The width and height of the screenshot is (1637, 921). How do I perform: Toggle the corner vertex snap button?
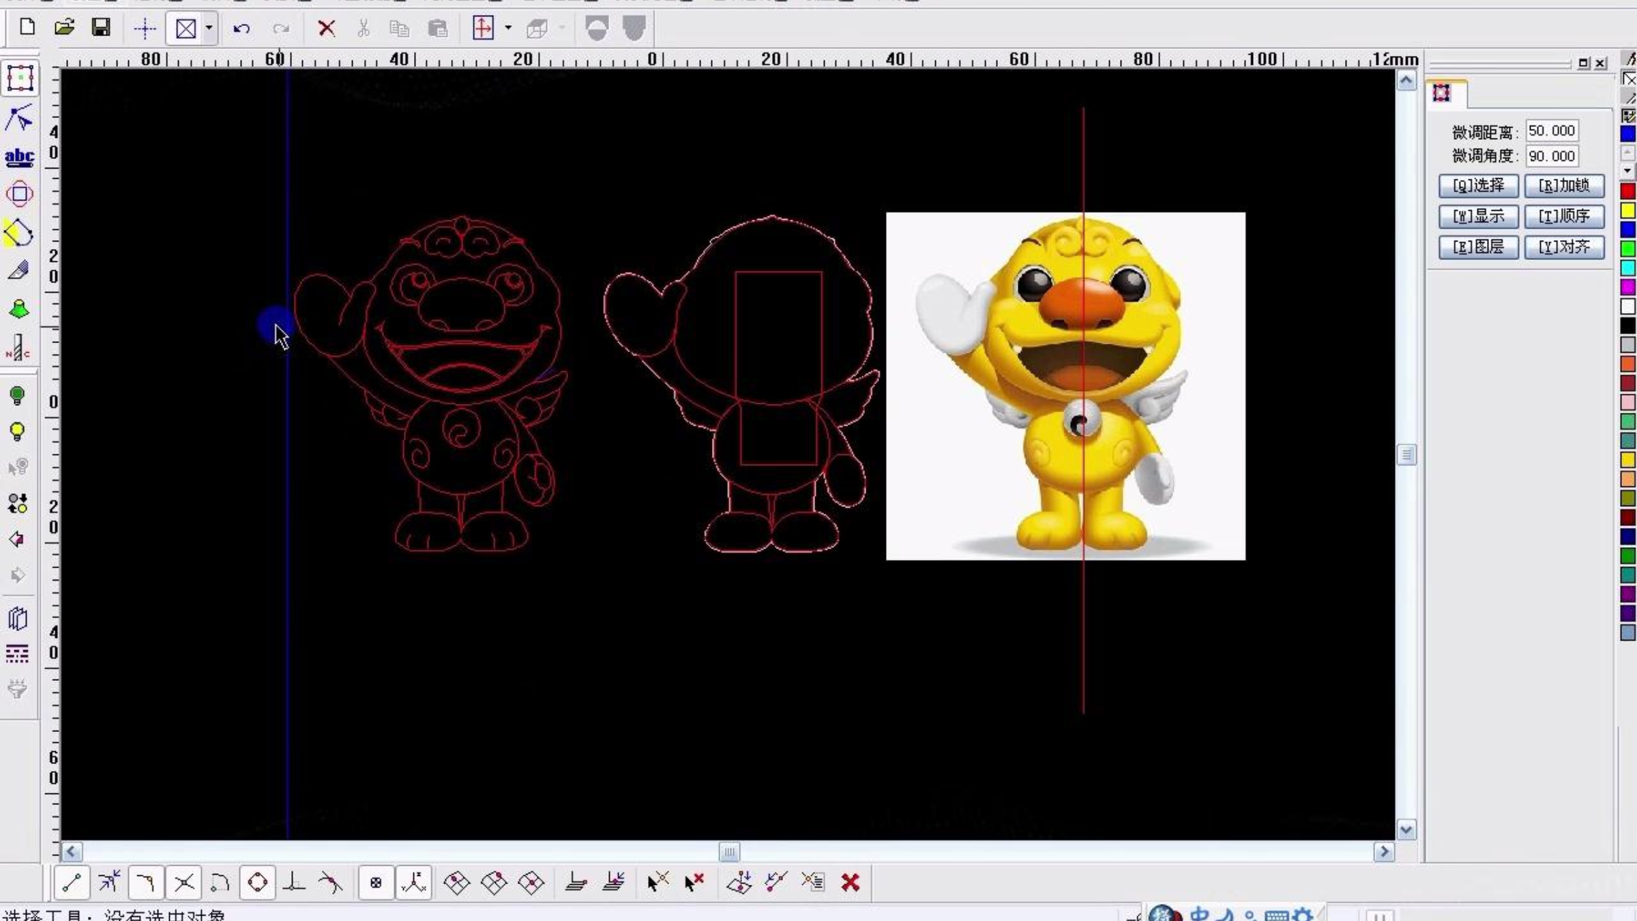point(146,883)
